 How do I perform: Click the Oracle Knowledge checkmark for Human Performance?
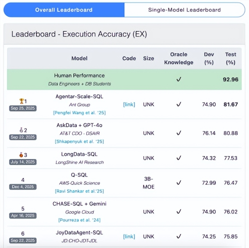pyautogui.click(x=179, y=79)
